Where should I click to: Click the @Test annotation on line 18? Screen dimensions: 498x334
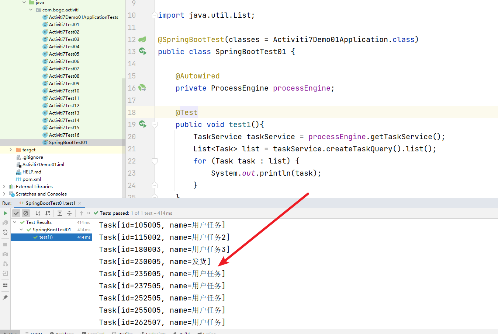tap(186, 112)
